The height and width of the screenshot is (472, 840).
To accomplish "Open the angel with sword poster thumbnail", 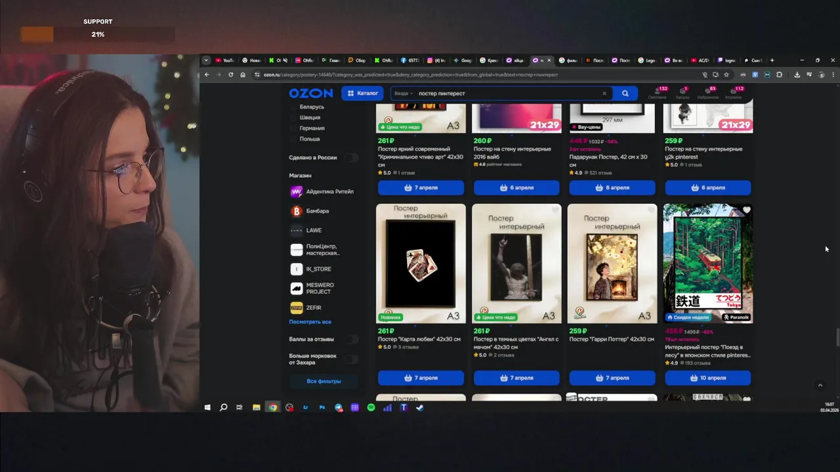I will [516, 264].
